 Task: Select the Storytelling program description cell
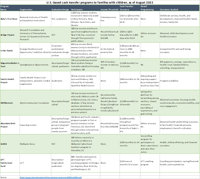pyautogui.click(x=150, y=144)
